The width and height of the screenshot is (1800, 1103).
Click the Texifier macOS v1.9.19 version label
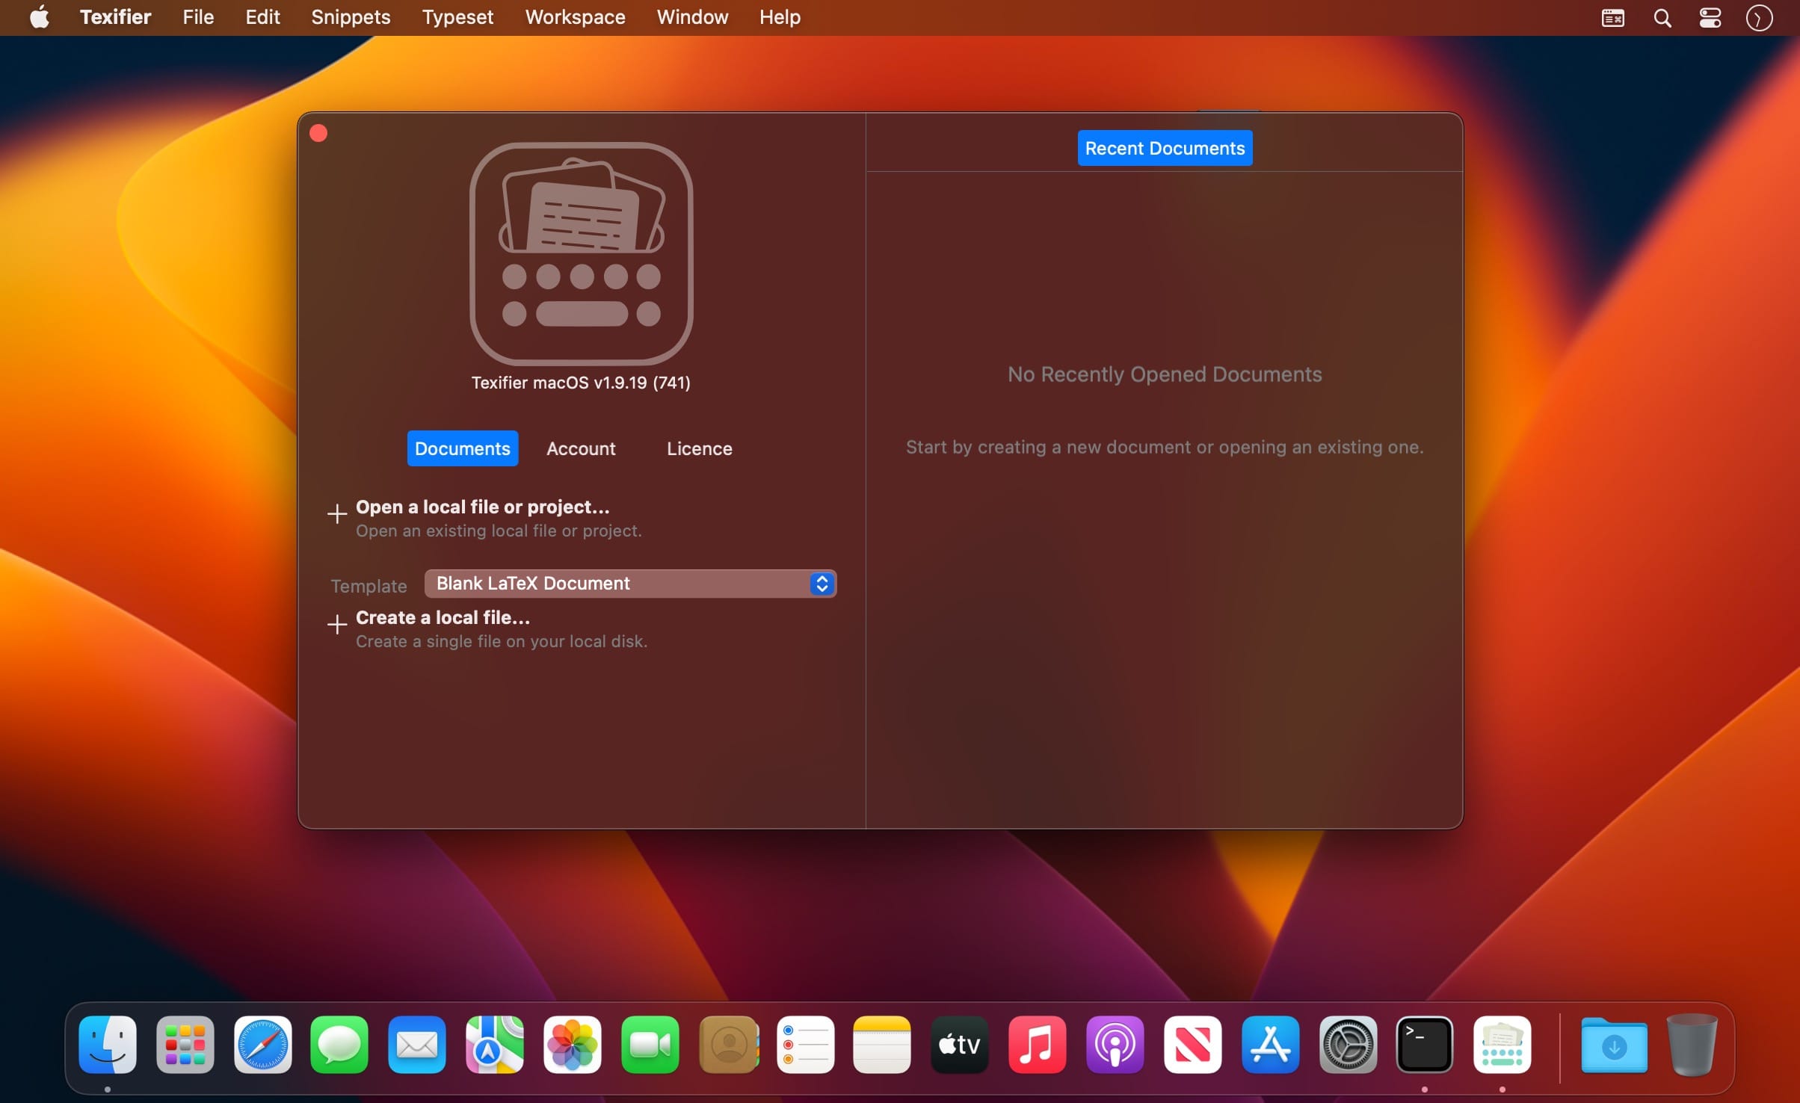click(581, 383)
